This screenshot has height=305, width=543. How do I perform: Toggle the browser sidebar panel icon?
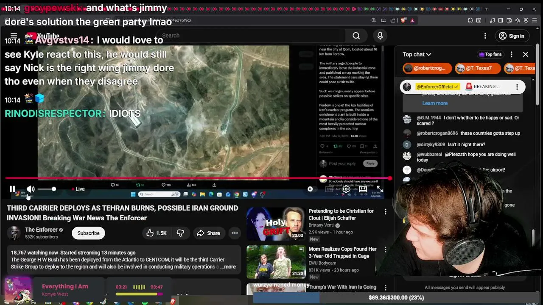501,20
